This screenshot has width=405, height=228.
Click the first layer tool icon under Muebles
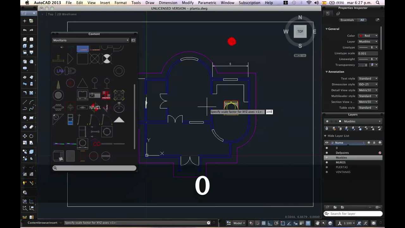(327, 129)
